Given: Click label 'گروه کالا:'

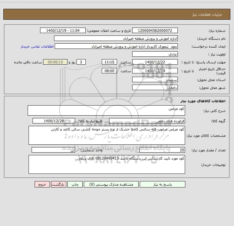Looking at the screenshot, I should [x=218, y=121].
